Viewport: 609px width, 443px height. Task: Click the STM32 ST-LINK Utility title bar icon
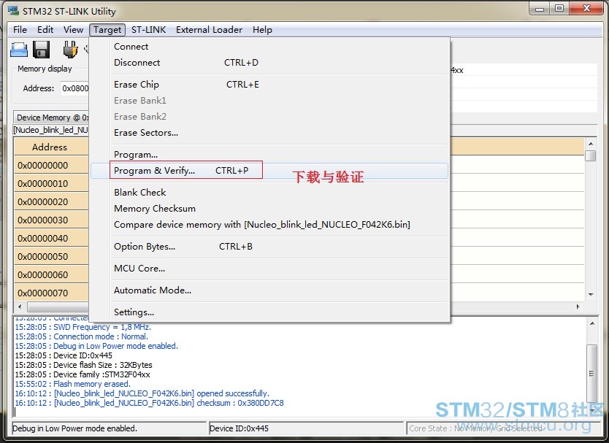coord(13,10)
